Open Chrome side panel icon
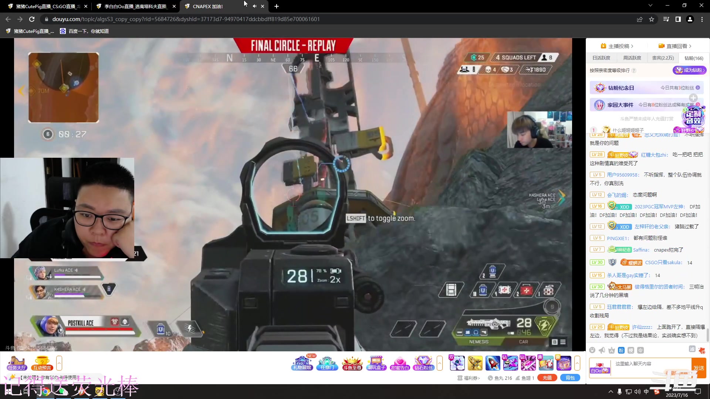The width and height of the screenshot is (710, 399). pyautogui.click(x=678, y=19)
